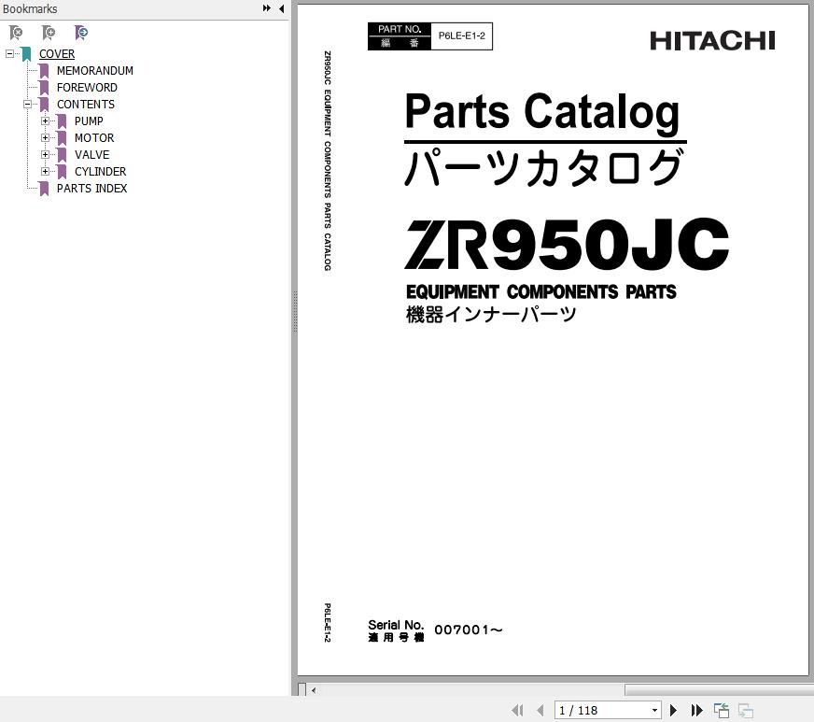Click the MOTOR bookmark ribbon icon
Viewport: 814px width, 722px height.
62,137
